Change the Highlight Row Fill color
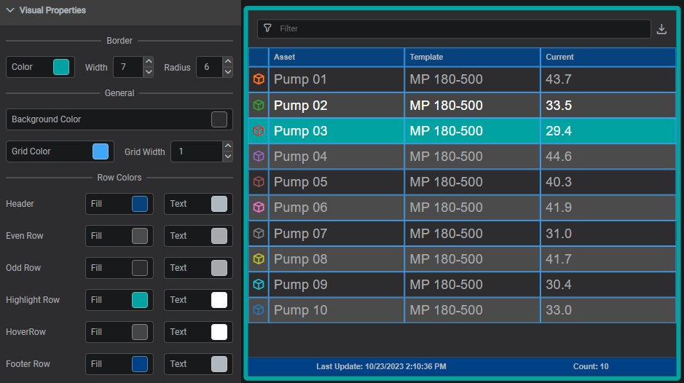 pos(140,300)
